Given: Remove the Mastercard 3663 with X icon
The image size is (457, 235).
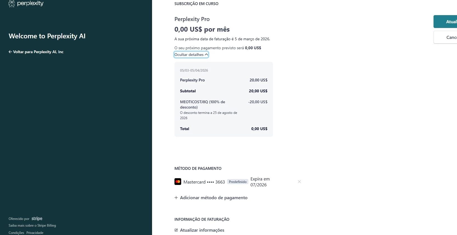Looking at the screenshot, I should (x=299, y=182).
